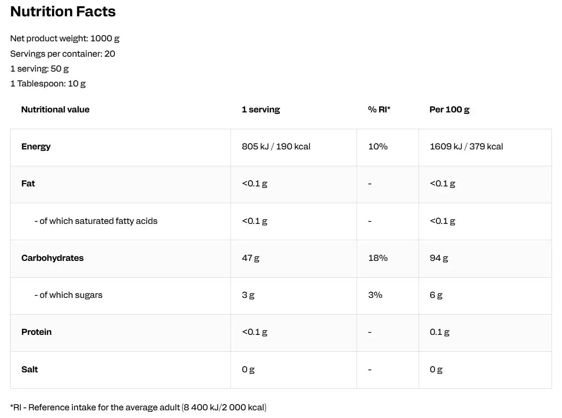The image size is (562, 418).
Task: Click the 1 serving: 50 g line
Action: pyautogui.click(x=39, y=69)
